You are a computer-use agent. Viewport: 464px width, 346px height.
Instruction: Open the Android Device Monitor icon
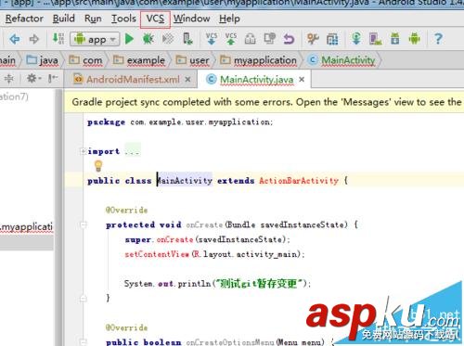[x=414, y=39]
